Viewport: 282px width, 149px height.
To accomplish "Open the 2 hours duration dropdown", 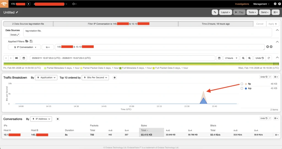I will coord(231,58).
